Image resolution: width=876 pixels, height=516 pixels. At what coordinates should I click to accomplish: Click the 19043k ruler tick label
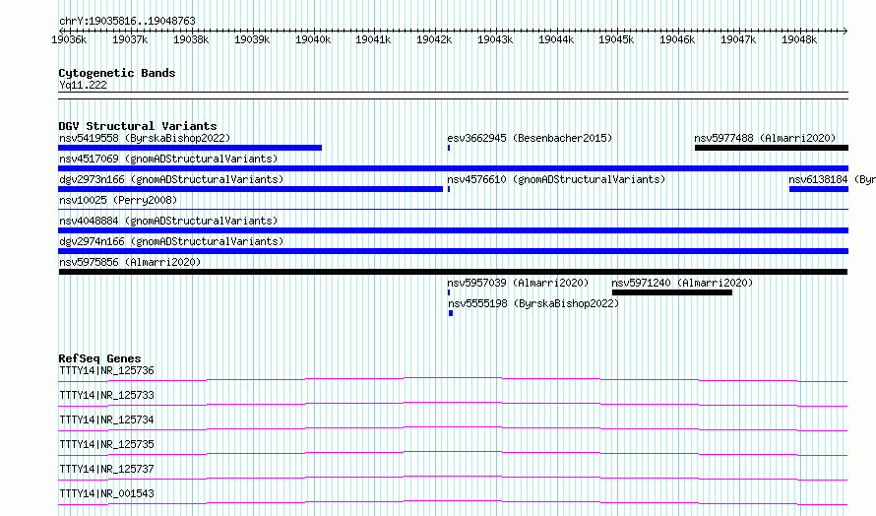(x=495, y=39)
